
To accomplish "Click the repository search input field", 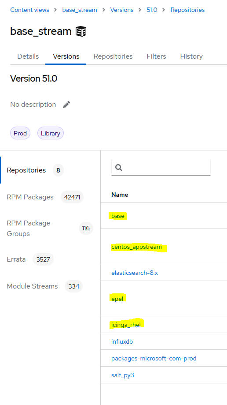I will pyautogui.click(x=161, y=168).
